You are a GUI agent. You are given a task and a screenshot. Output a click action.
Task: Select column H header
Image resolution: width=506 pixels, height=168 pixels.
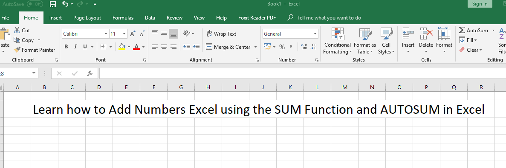pyautogui.click(x=208, y=87)
